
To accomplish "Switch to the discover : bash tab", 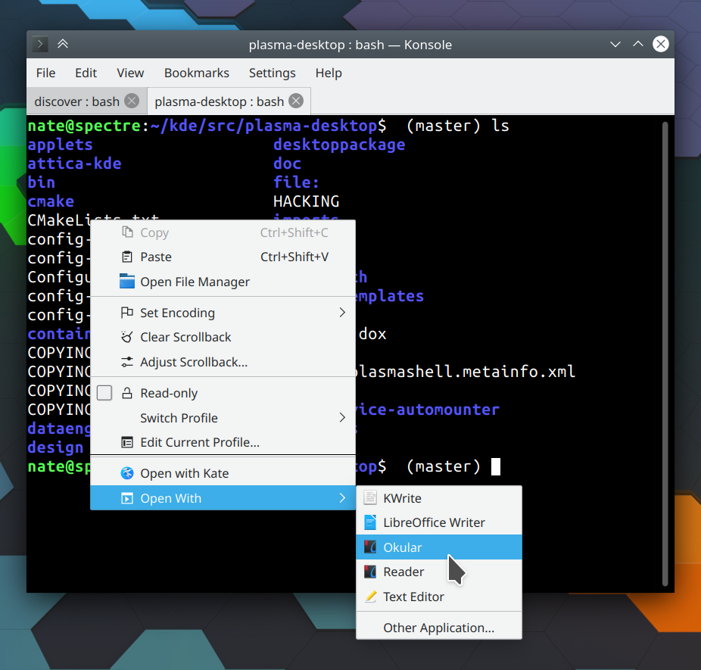I will (x=76, y=101).
